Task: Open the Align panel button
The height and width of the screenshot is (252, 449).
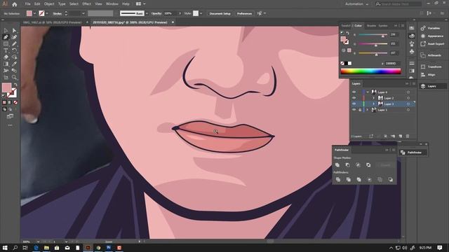Action: coord(429,75)
